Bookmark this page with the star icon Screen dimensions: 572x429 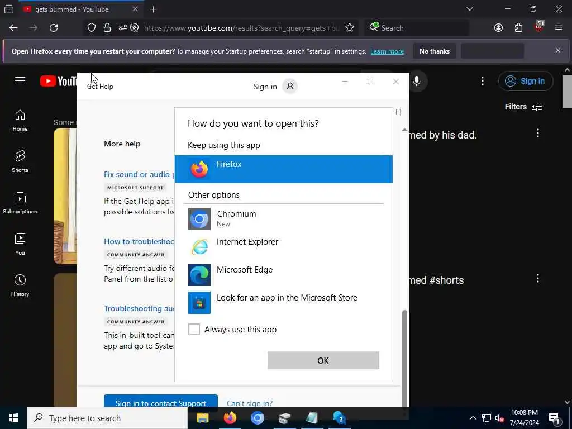point(350,28)
